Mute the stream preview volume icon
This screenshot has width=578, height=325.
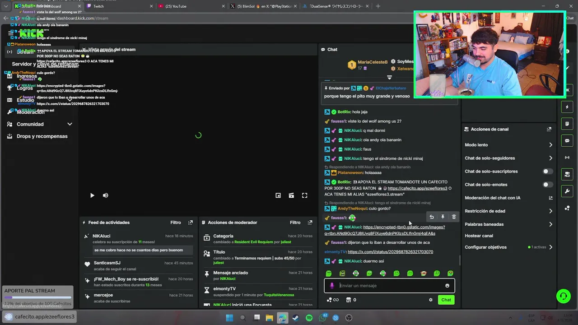[105, 195]
